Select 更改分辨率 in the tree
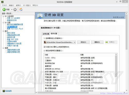The height and width of the screenshot is (95, 129). (11, 33)
